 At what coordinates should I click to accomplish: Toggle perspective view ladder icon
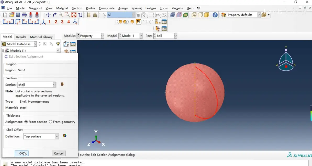[95, 15]
